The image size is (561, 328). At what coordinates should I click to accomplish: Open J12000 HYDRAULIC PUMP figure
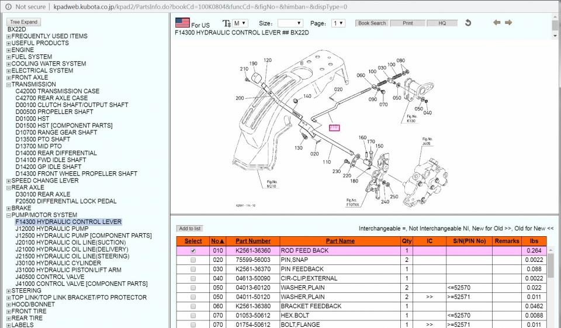tap(52, 229)
